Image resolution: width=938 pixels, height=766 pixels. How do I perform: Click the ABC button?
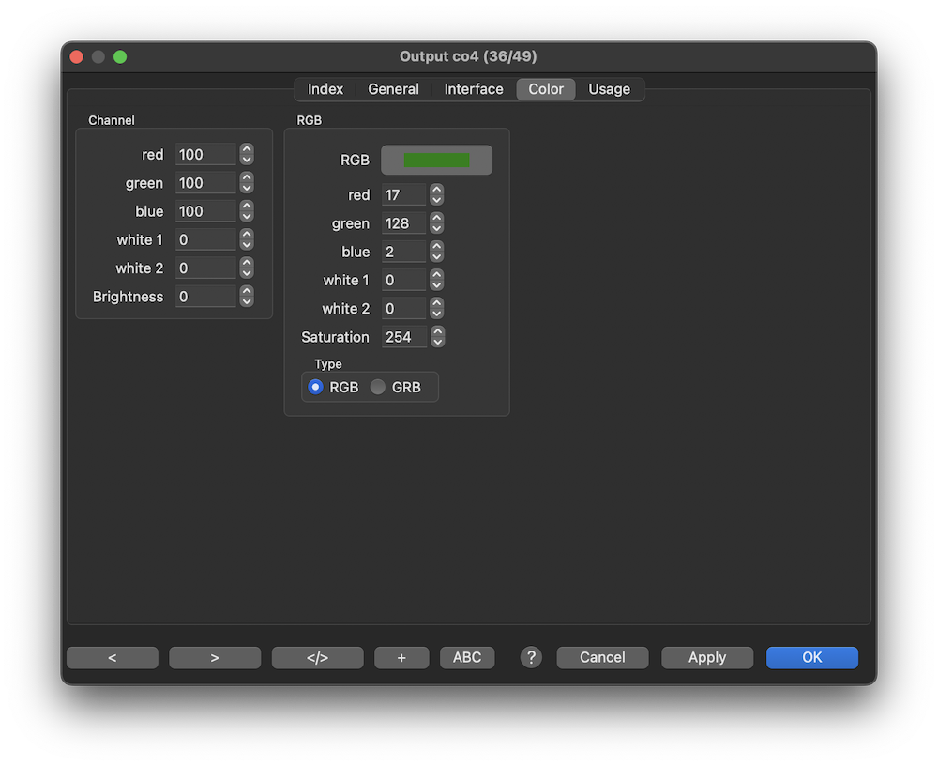point(467,657)
